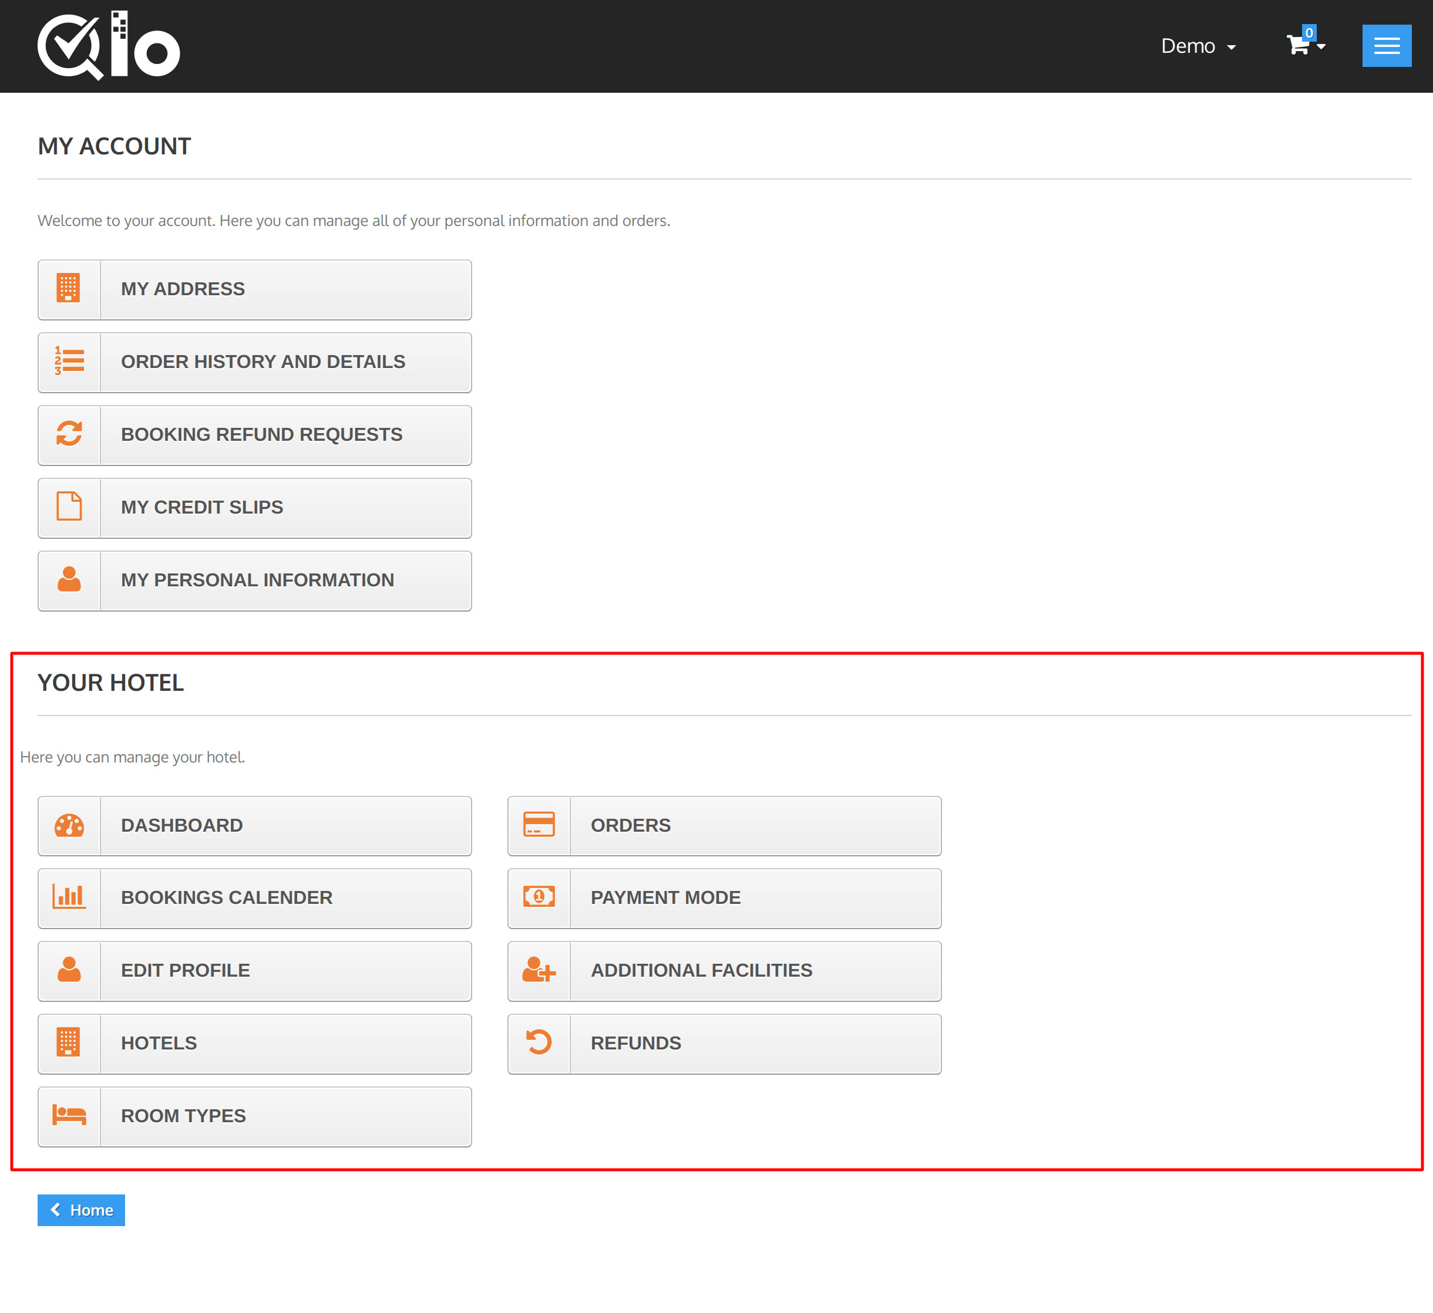This screenshot has height=1313, width=1433.
Task: Open My Address building icon
Action: 69,288
